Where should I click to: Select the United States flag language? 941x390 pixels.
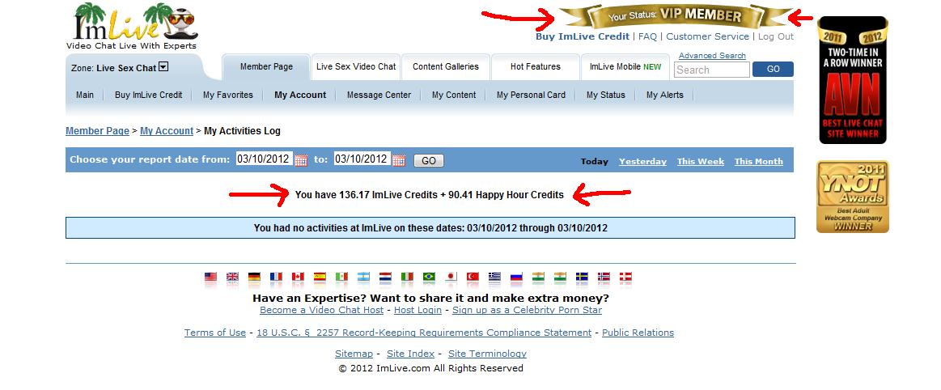point(210,278)
